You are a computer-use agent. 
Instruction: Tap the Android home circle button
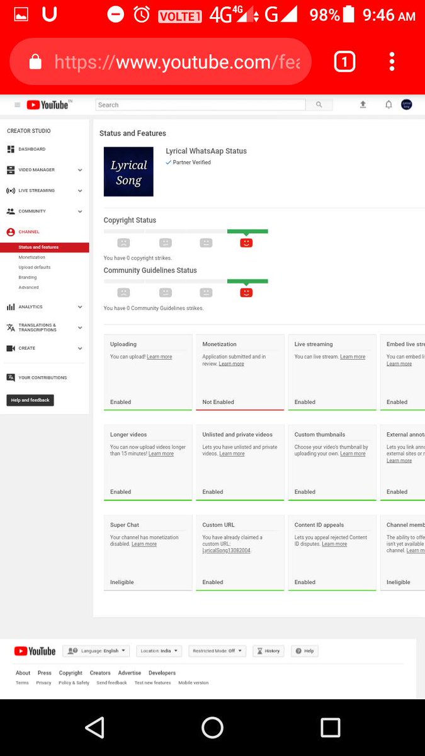(212, 728)
